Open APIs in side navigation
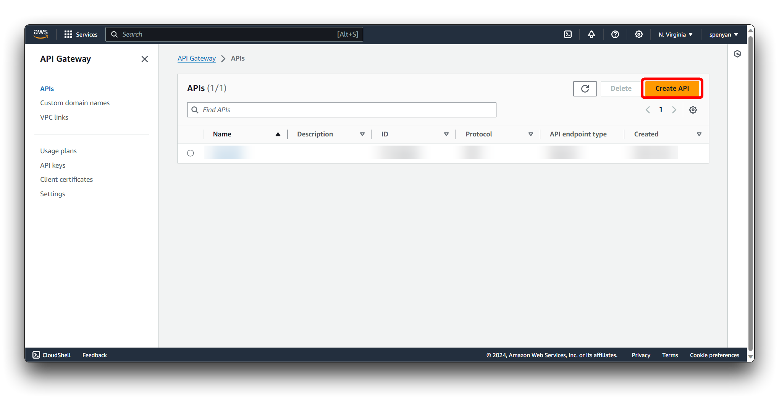Screen dimensions: 779x399 [x=47, y=89]
